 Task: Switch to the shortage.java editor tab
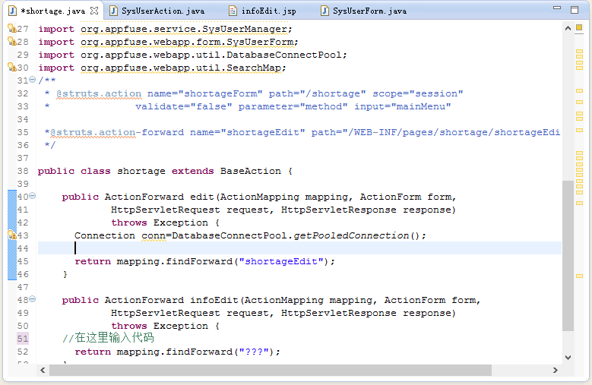53,11
